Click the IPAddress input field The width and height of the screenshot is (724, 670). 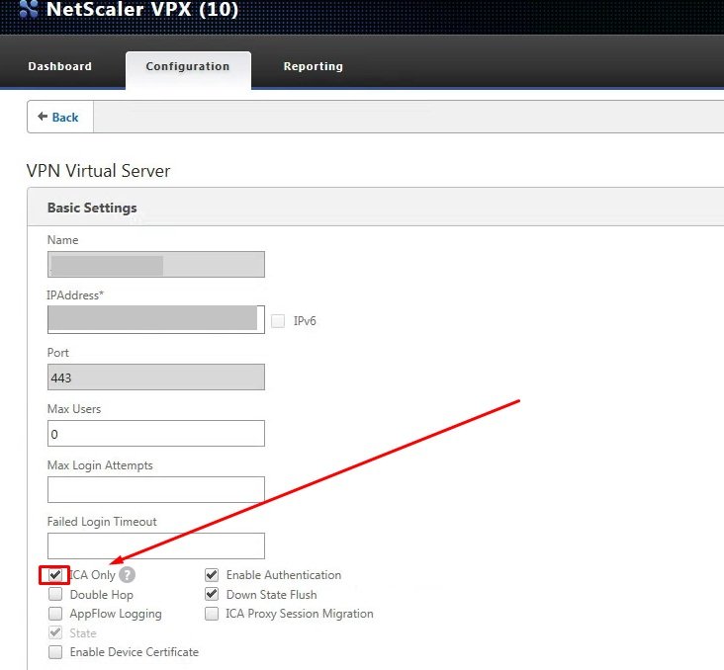[155, 318]
